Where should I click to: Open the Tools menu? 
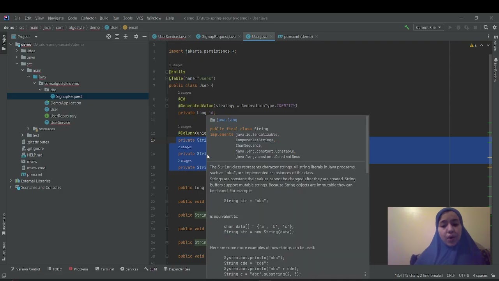point(128,18)
